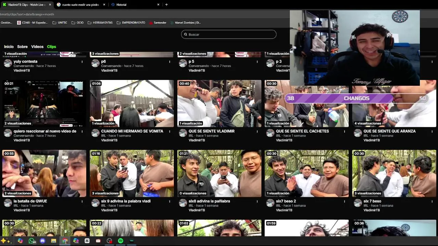Close the Google search tab
This screenshot has width=438, height=246.
(104, 5)
